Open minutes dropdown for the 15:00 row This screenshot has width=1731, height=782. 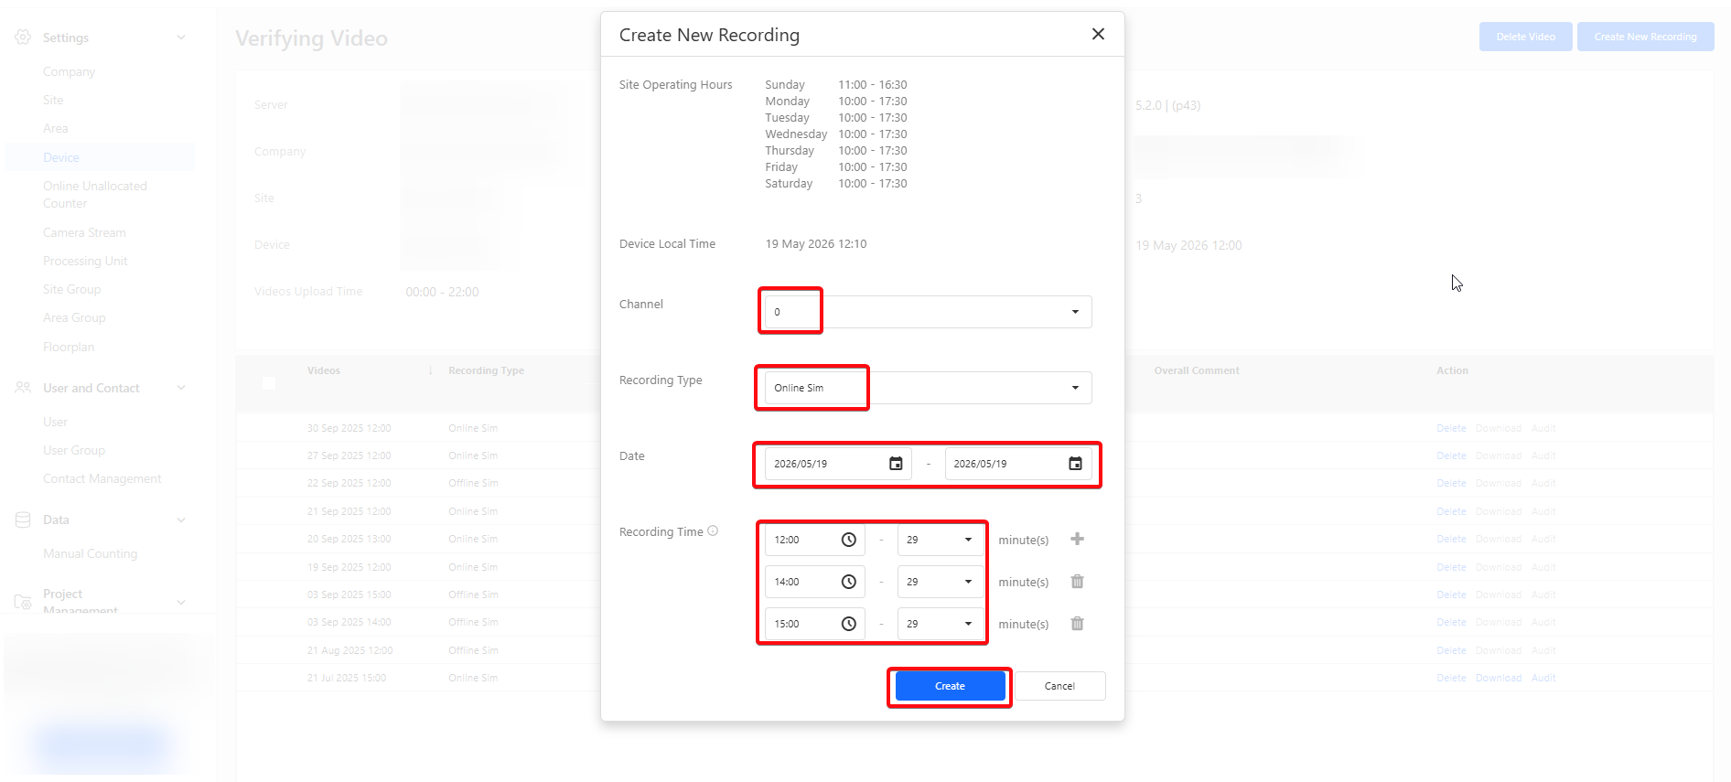940,624
